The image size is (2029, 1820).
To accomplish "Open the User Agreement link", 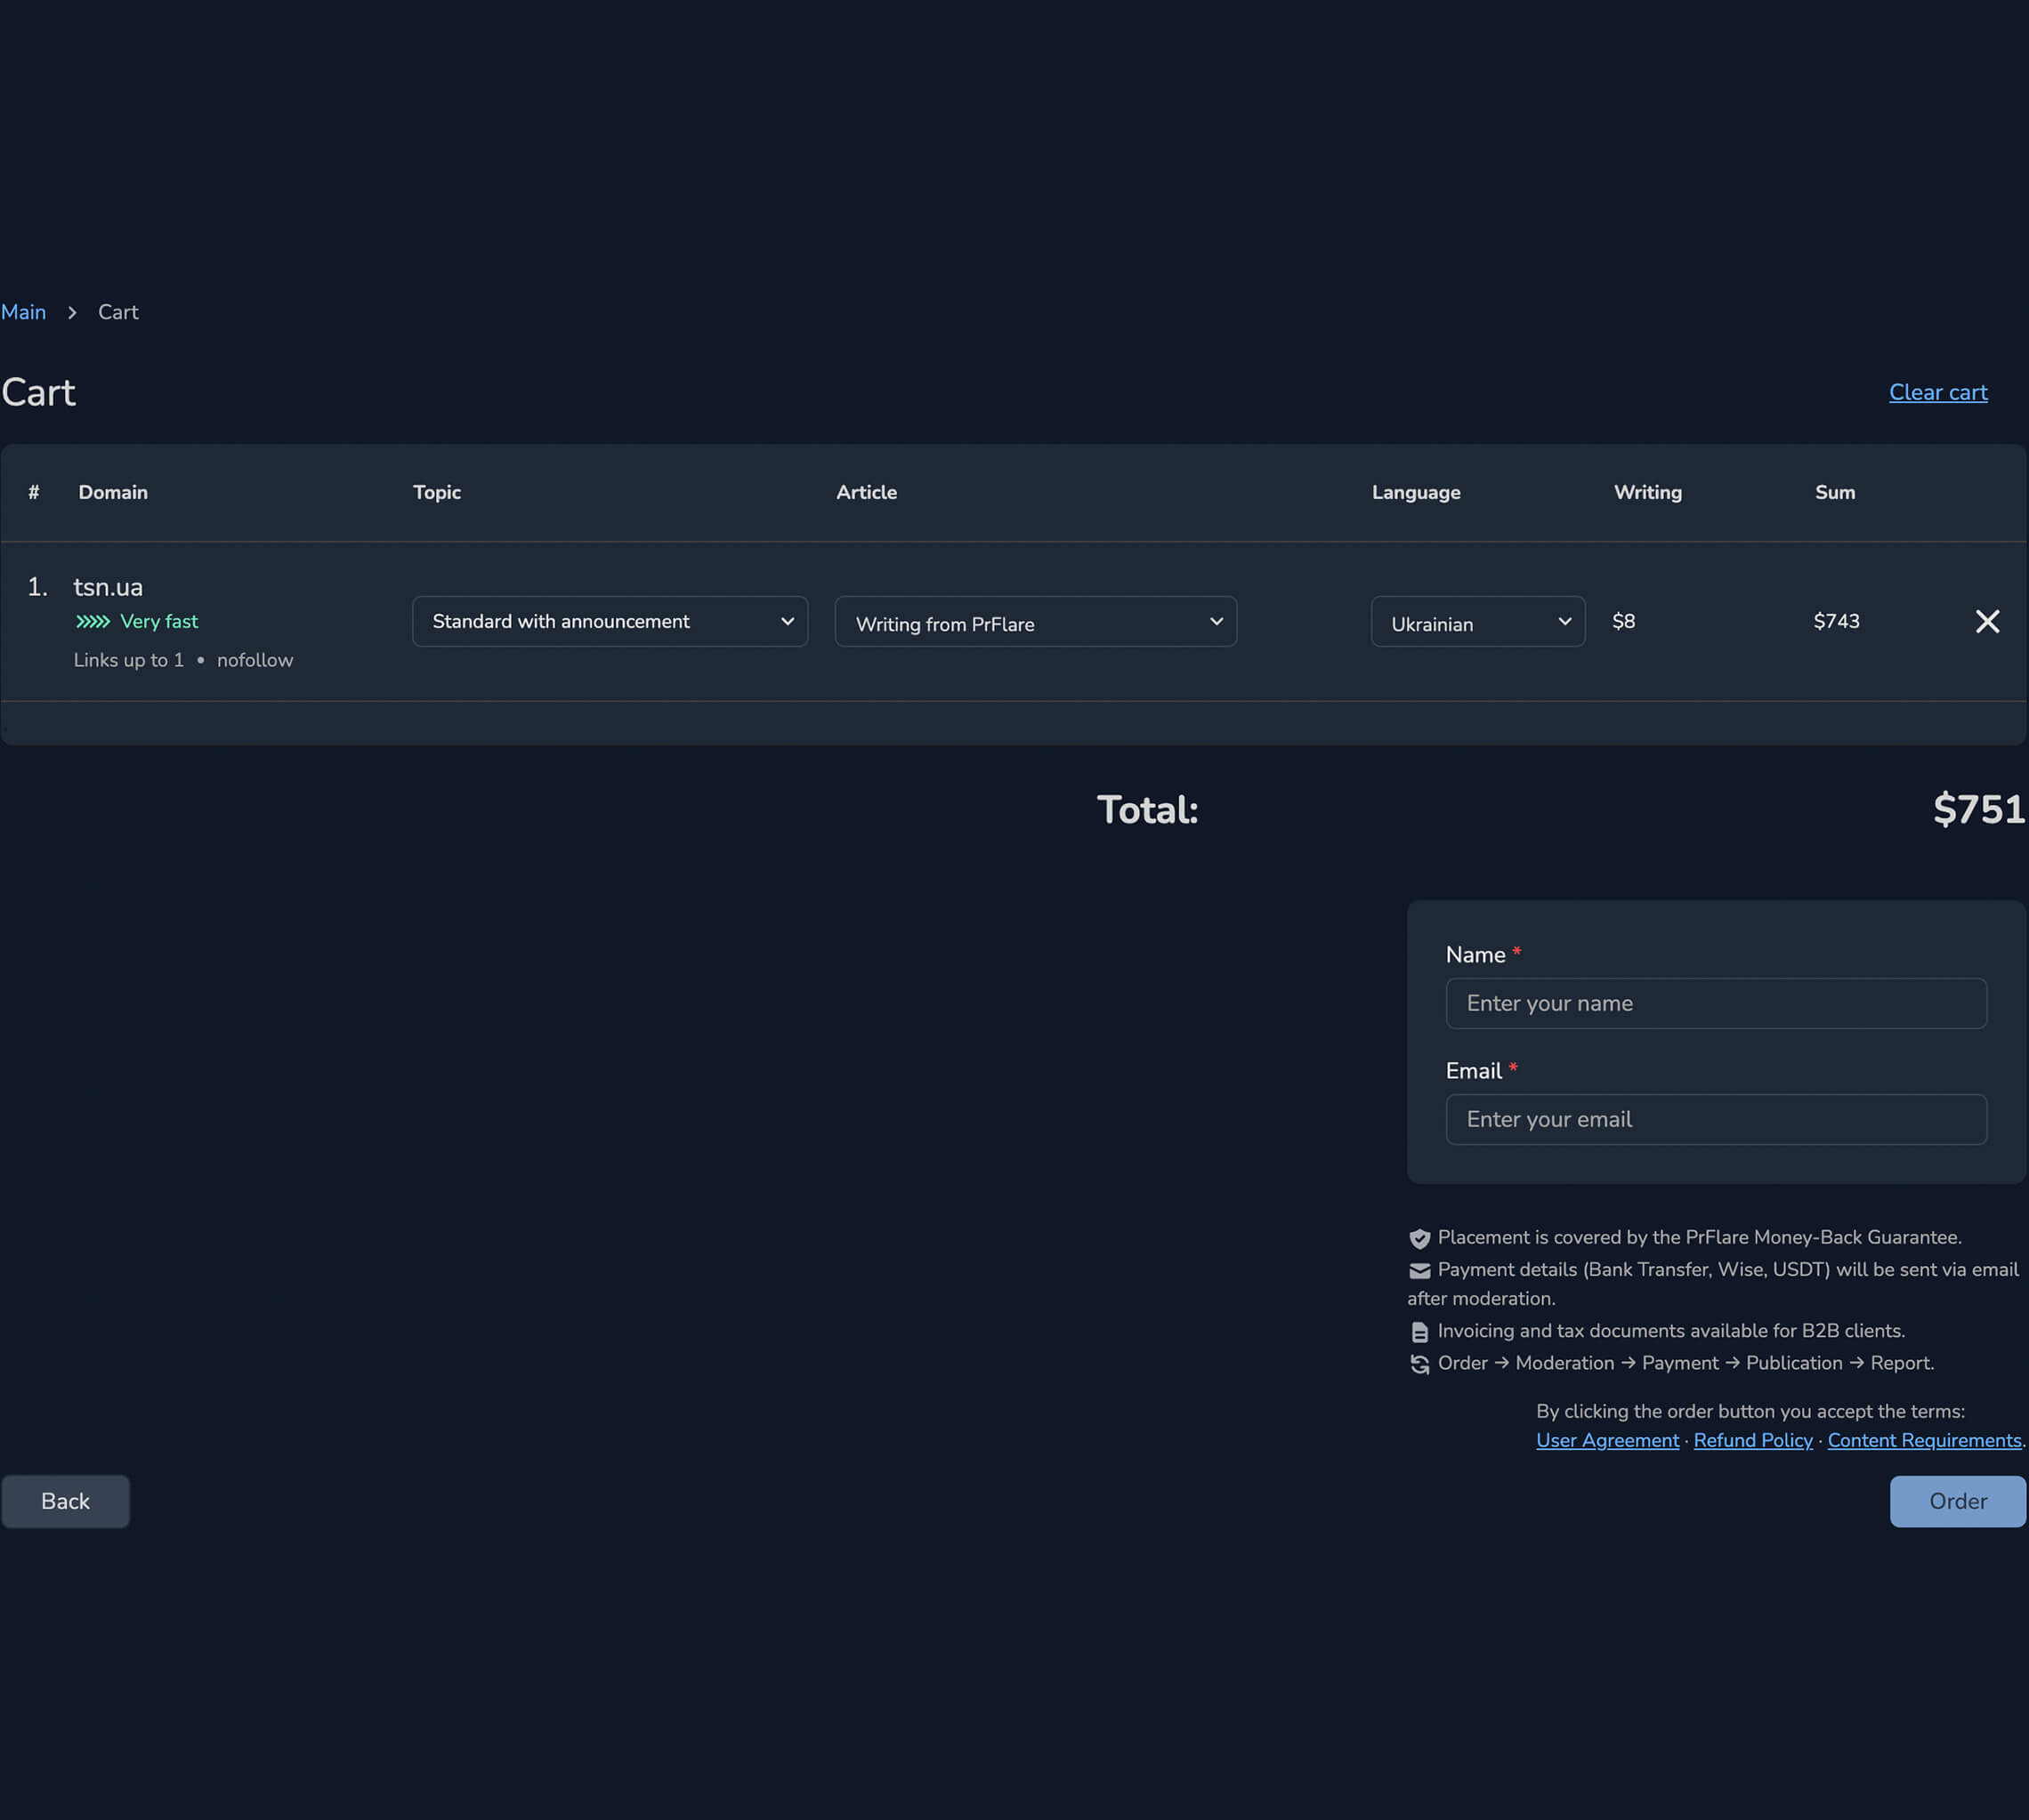I will tap(1607, 1440).
